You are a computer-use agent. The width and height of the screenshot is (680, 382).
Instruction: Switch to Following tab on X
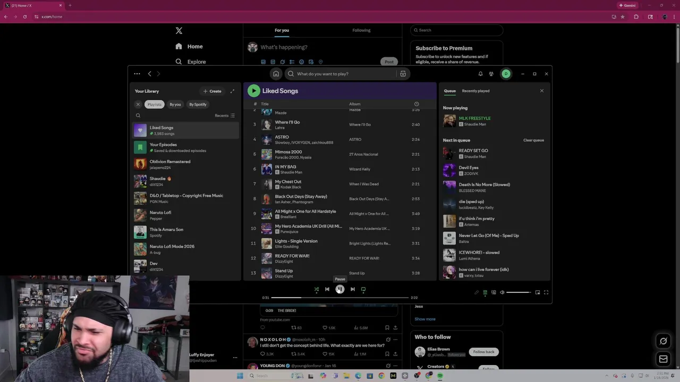click(x=361, y=30)
